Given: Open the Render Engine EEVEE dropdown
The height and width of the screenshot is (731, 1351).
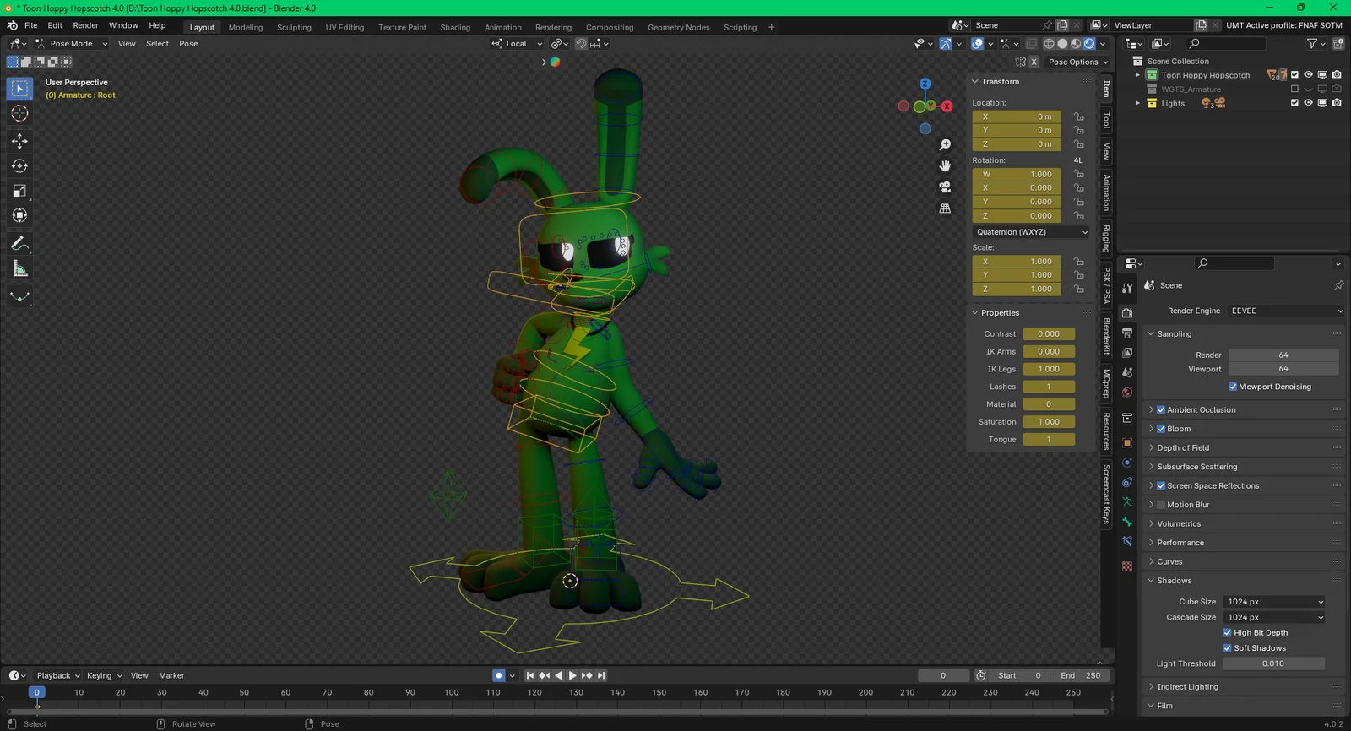Looking at the screenshot, I should tap(1286, 311).
